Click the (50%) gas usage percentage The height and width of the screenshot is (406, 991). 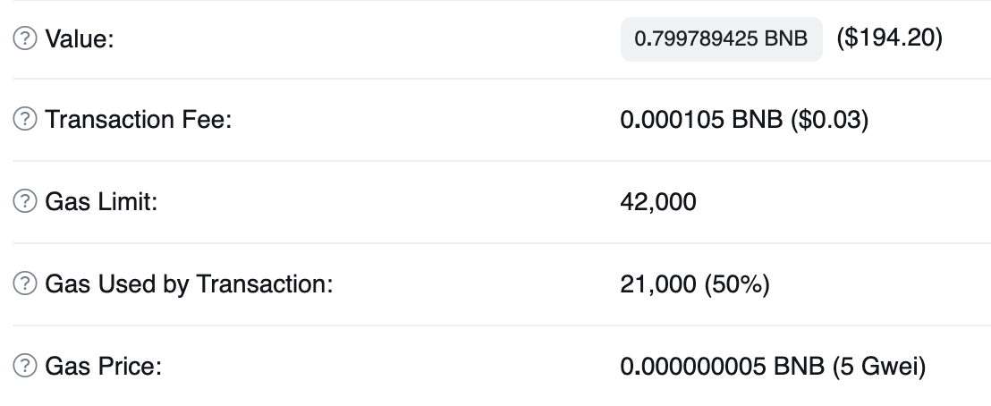tap(735, 284)
